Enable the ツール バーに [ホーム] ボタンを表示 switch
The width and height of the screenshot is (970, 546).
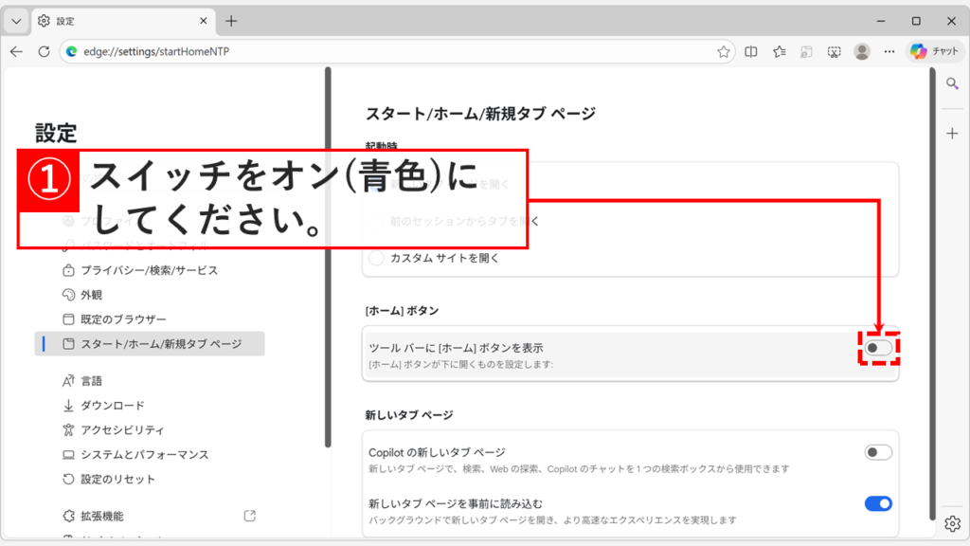(x=879, y=349)
